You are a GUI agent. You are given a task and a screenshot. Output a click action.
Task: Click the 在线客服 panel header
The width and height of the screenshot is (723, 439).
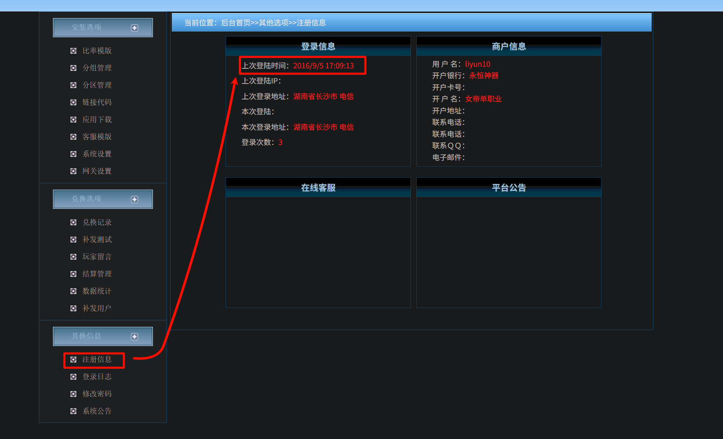318,188
